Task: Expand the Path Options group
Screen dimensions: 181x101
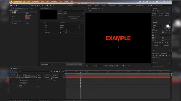Action: pos(20,82)
